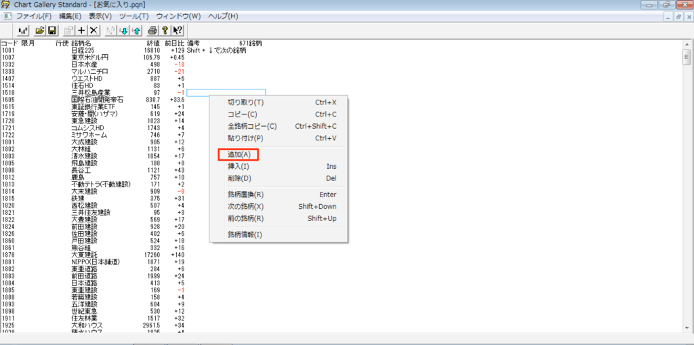Select the コムシスHD row
This screenshot has height=345, width=694.
point(93,128)
